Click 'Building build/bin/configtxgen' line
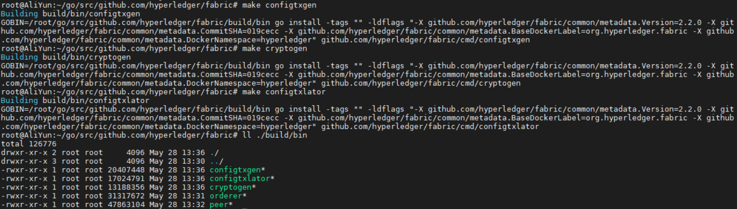This screenshot has width=737, height=209. click(70, 14)
